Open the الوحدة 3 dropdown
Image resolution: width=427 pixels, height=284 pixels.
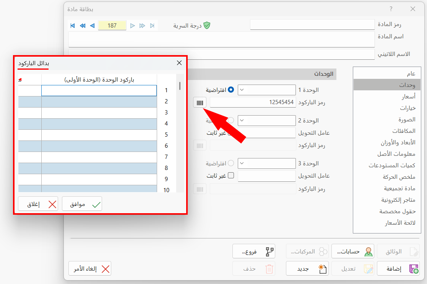(266, 163)
